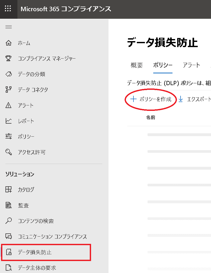This screenshot has height=273, width=211.
Task: Open データの分類 navigation item
Action: [31, 74]
